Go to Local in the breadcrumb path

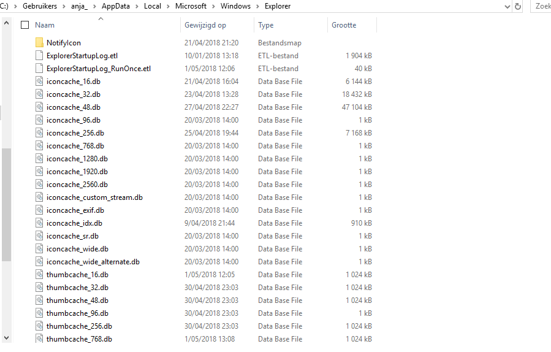point(153,6)
